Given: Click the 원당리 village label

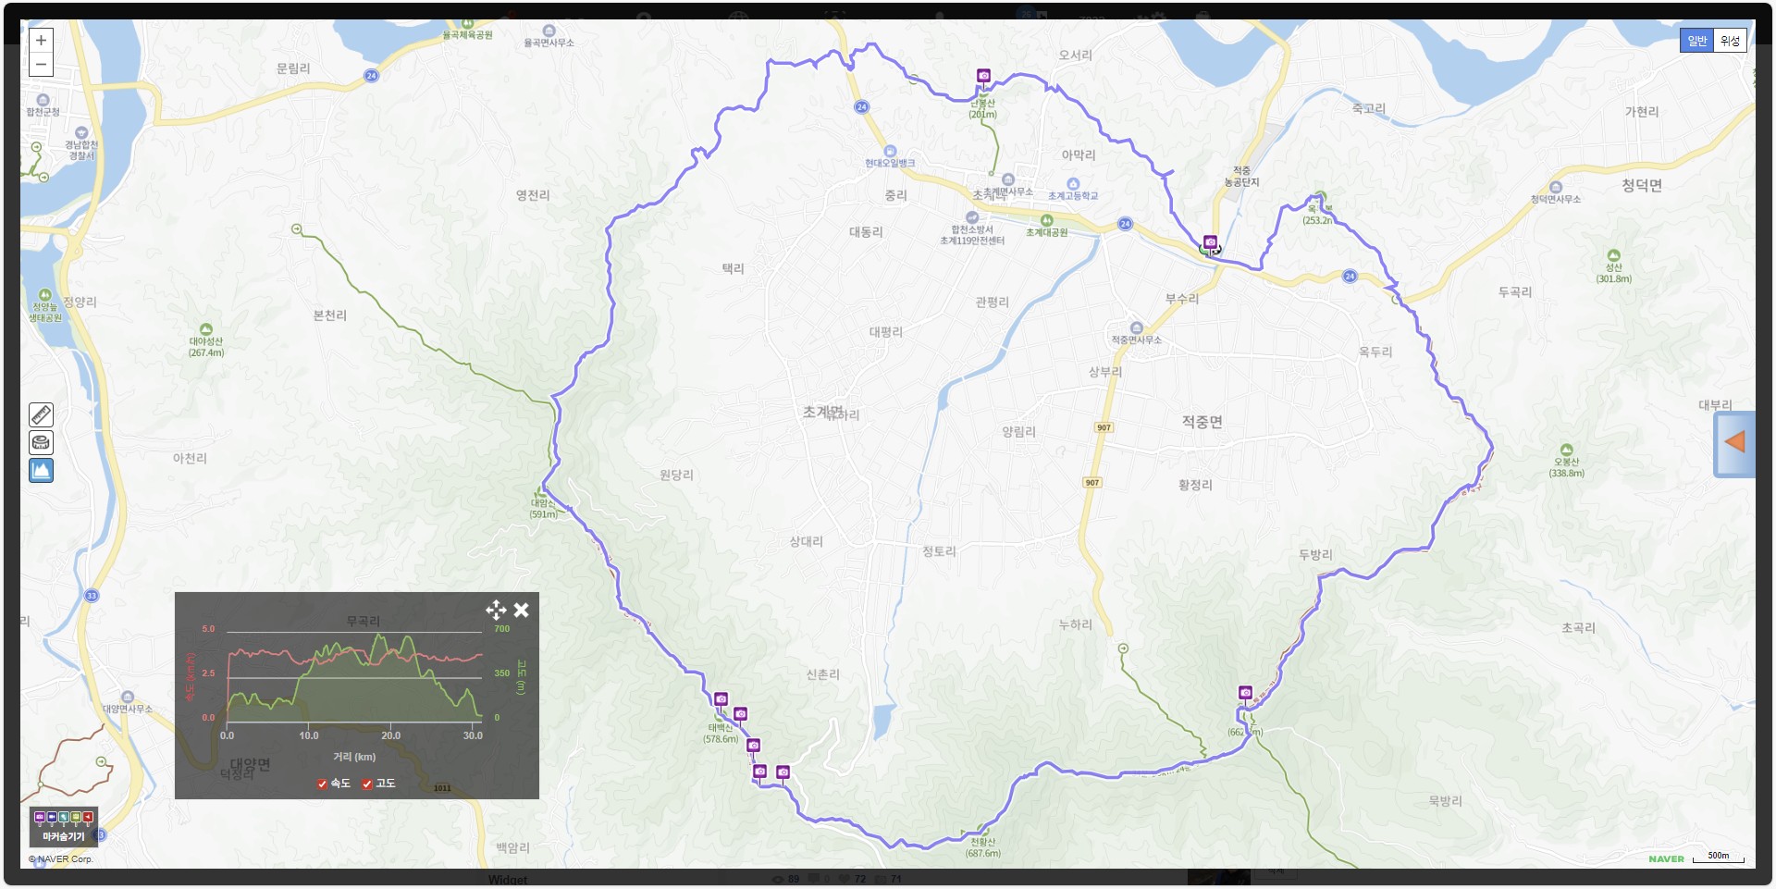Looking at the screenshot, I should [x=676, y=475].
